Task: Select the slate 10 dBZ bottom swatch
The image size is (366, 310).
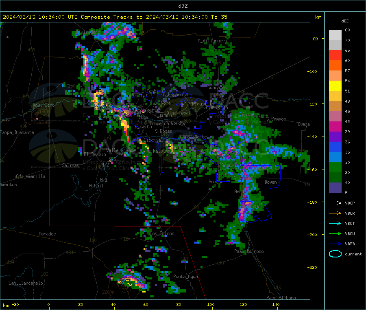Action: 335,188
